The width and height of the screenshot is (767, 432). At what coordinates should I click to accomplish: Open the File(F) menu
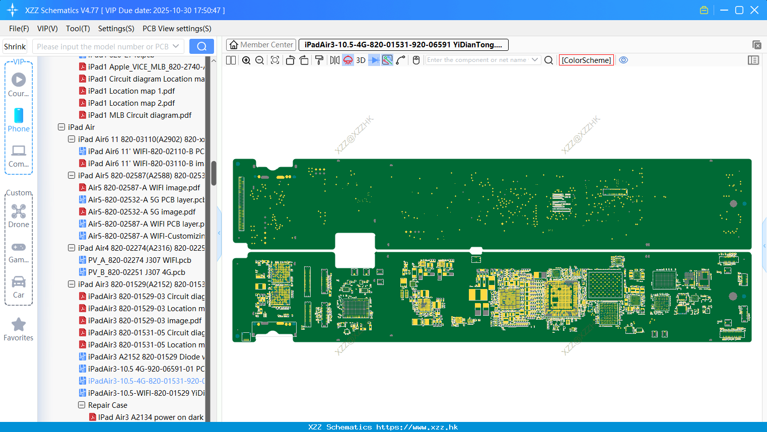point(19,29)
